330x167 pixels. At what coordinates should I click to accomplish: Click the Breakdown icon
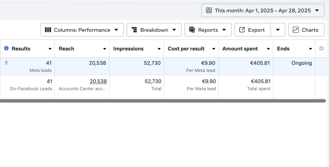[x=134, y=30]
